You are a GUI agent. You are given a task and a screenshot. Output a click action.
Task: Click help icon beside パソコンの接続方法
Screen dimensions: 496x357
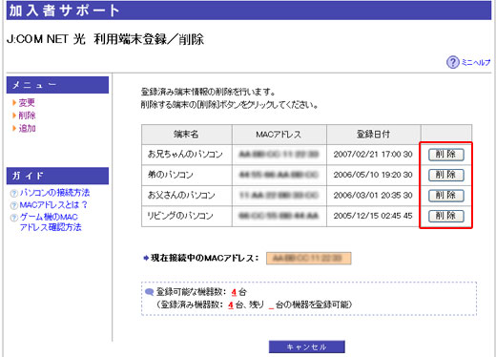(13, 193)
